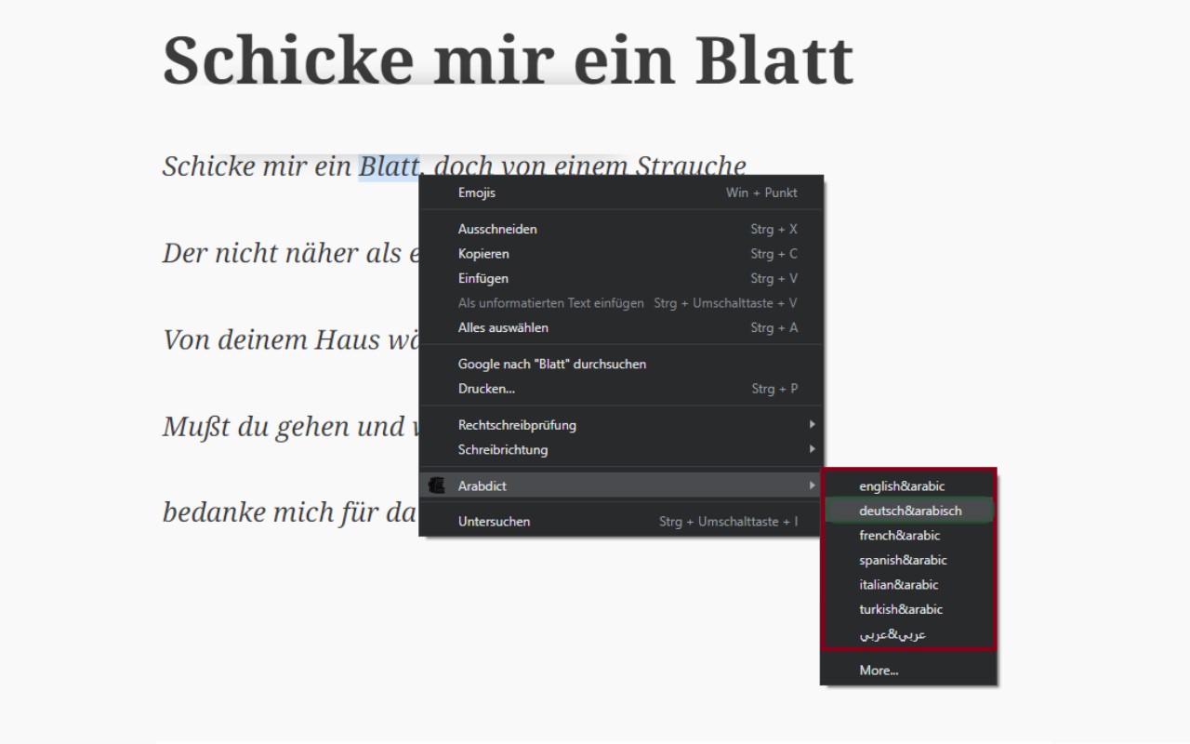Open the Arabdict submenu arrow

click(812, 485)
